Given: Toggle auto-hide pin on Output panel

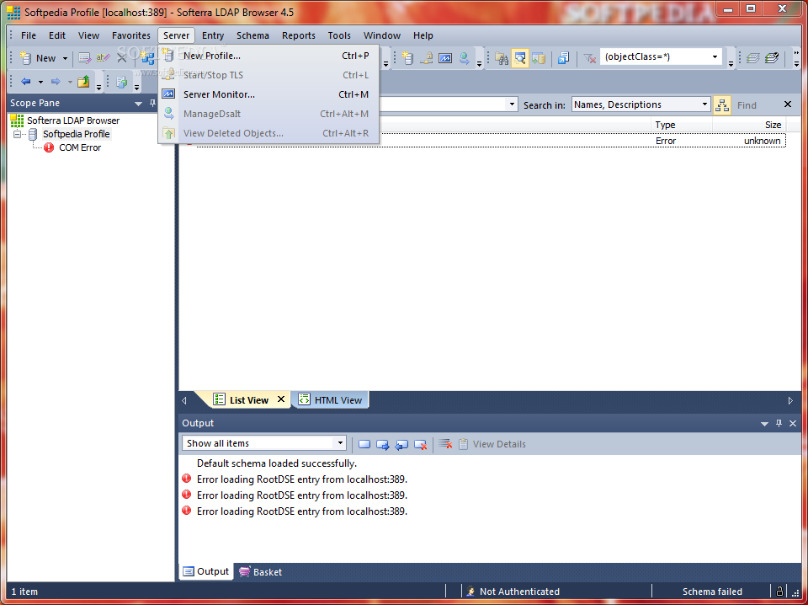Looking at the screenshot, I should pyautogui.click(x=779, y=424).
